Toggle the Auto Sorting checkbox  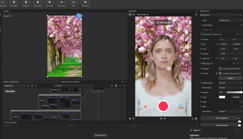click(241, 25)
